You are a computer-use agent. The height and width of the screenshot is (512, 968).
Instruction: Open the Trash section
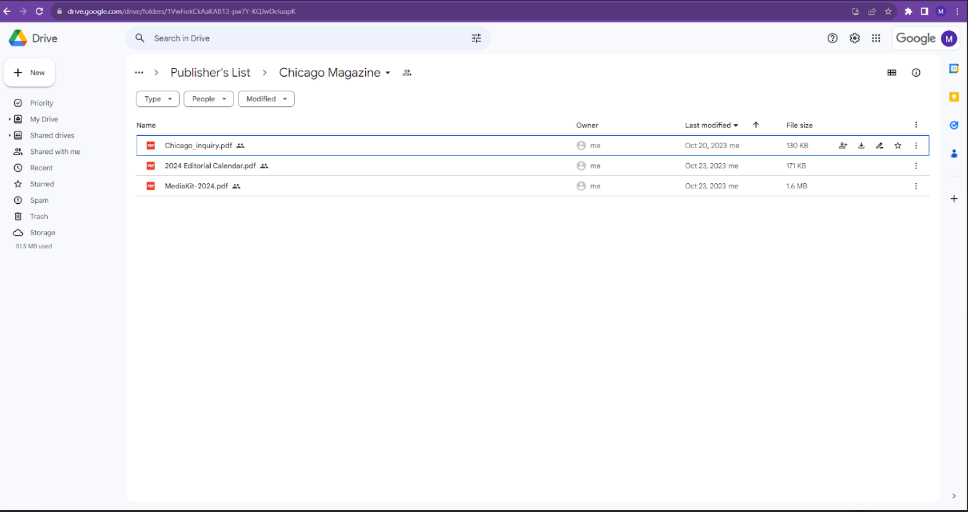tap(39, 216)
